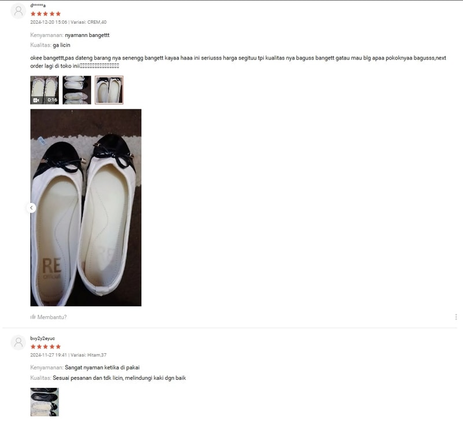Click the username bvy2y2eyuc
This screenshot has height=422, width=463.
click(x=42, y=338)
